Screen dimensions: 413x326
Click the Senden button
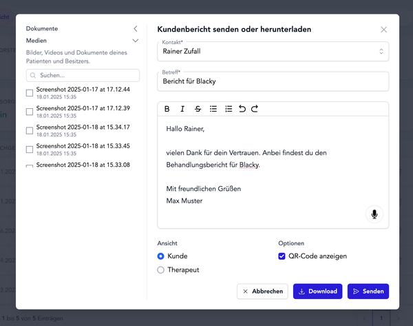tap(368, 292)
